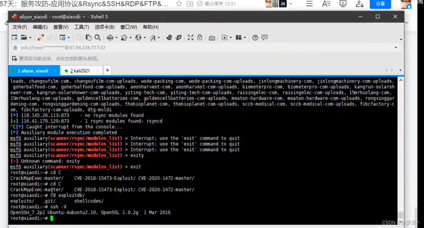
Task: Open a new session in Xshell
Action: point(15,37)
